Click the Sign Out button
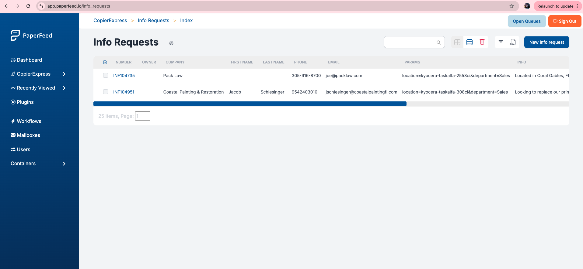 (x=564, y=21)
